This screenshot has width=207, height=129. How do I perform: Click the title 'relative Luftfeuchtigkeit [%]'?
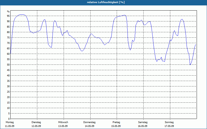(x=106, y=2)
